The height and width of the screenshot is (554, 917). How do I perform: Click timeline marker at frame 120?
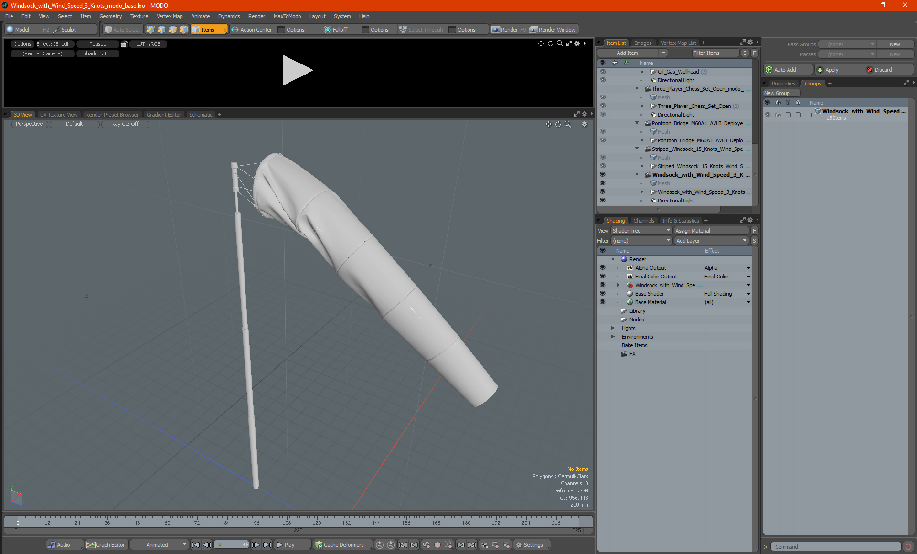[317, 523]
